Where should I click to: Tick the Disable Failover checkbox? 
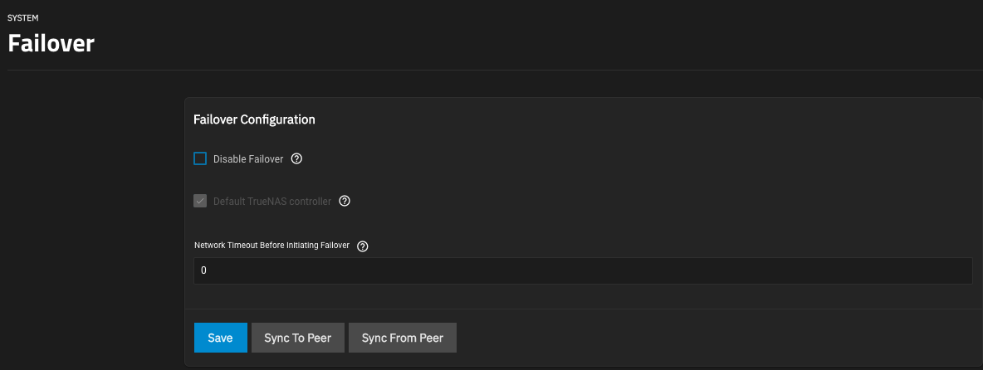(x=200, y=158)
